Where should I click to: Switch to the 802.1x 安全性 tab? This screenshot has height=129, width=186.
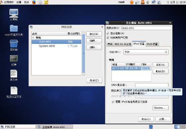pos(123,44)
